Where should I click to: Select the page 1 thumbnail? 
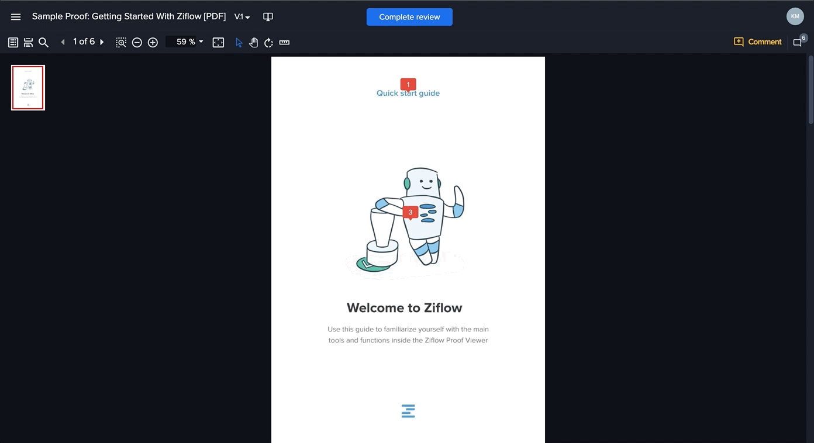point(28,88)
